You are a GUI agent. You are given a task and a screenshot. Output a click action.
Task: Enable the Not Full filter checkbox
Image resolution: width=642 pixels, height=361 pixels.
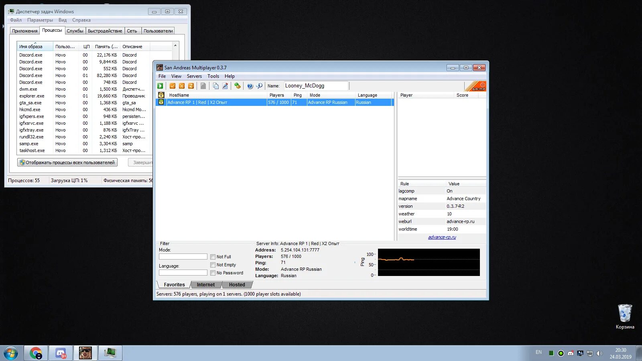click(213, 257)
